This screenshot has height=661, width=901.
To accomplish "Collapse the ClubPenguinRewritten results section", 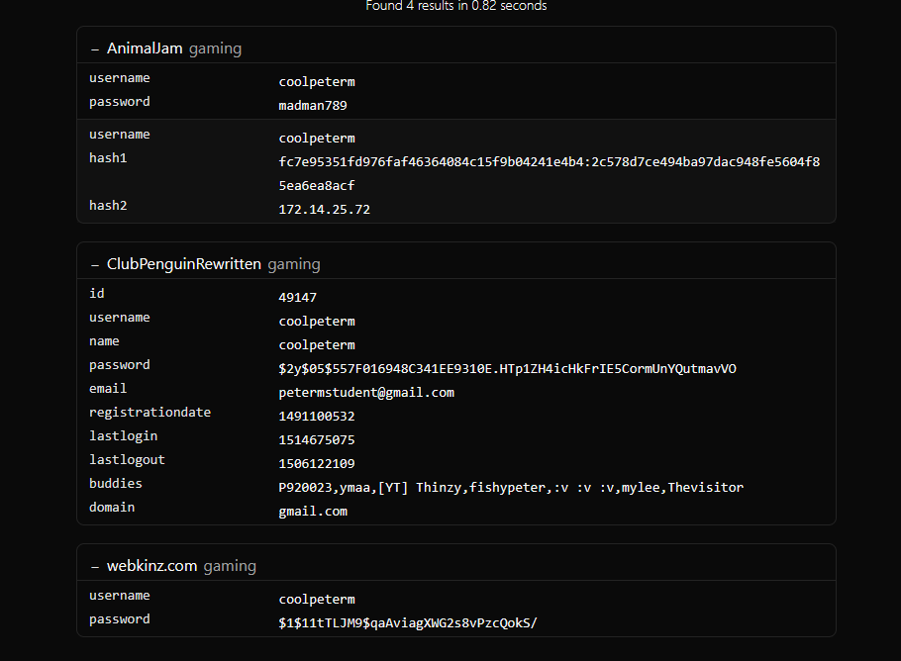I will [95, 264].
